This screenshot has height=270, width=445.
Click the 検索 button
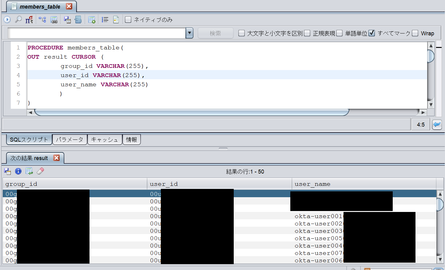(215, 33)
